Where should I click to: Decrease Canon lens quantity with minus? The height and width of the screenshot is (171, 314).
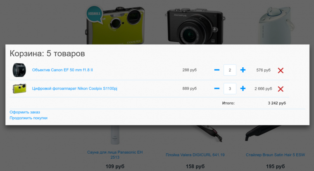coord(217,70)
